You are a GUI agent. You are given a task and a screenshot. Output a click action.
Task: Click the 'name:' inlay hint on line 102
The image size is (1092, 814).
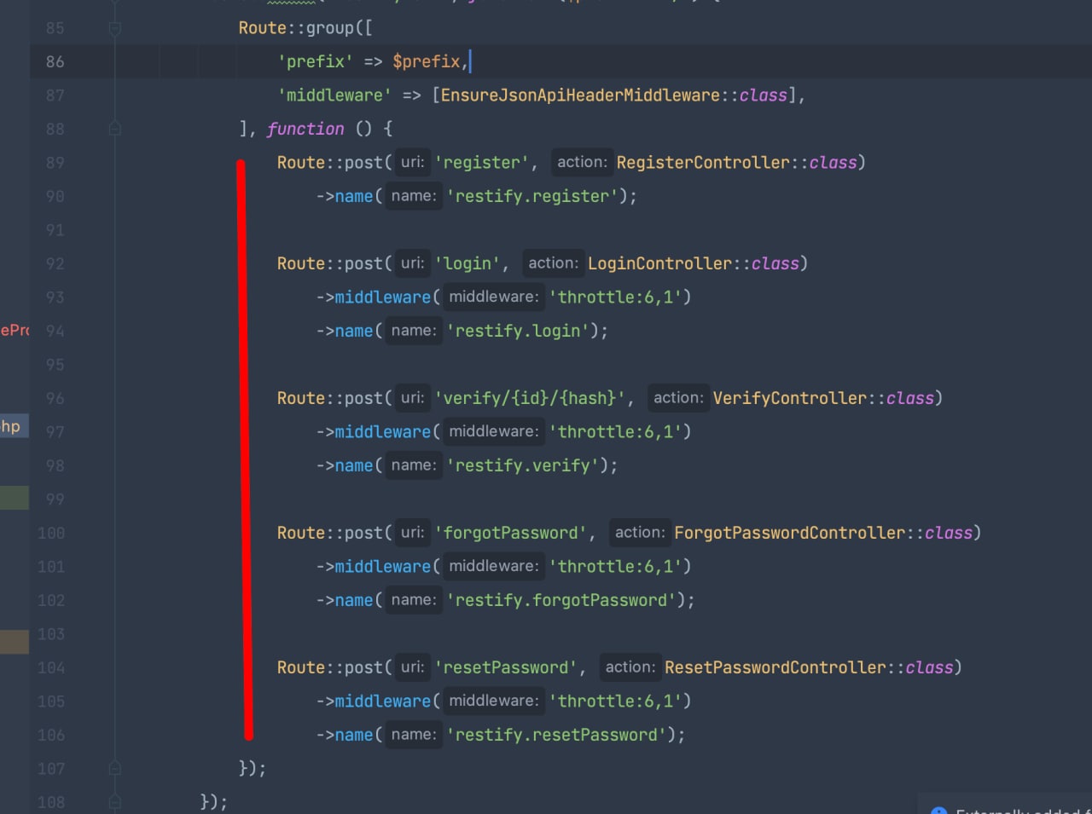(414, 600)
